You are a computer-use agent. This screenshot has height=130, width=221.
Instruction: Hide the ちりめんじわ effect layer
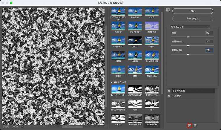[x=170, y=91]
